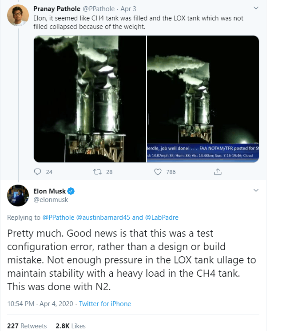Open Elon Musk's profile avatar
The width and height of the screenshot is (286, 331).
pos(18,195)
